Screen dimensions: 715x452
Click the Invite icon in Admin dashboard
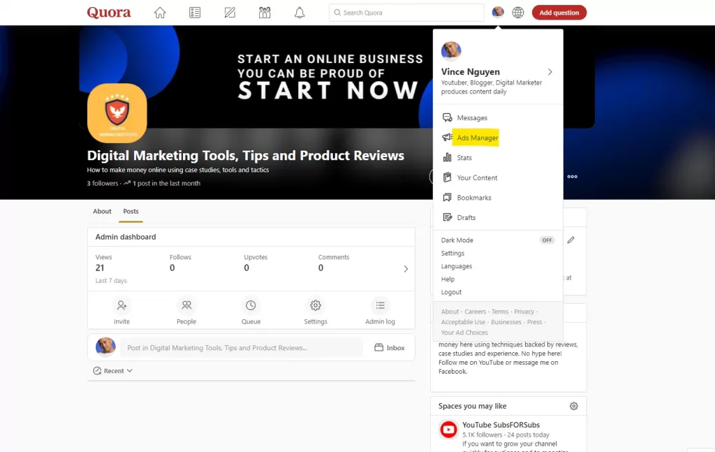tap(121, 305)
